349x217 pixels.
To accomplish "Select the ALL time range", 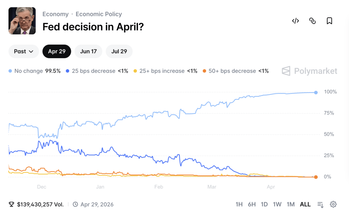I will point(305,204).
